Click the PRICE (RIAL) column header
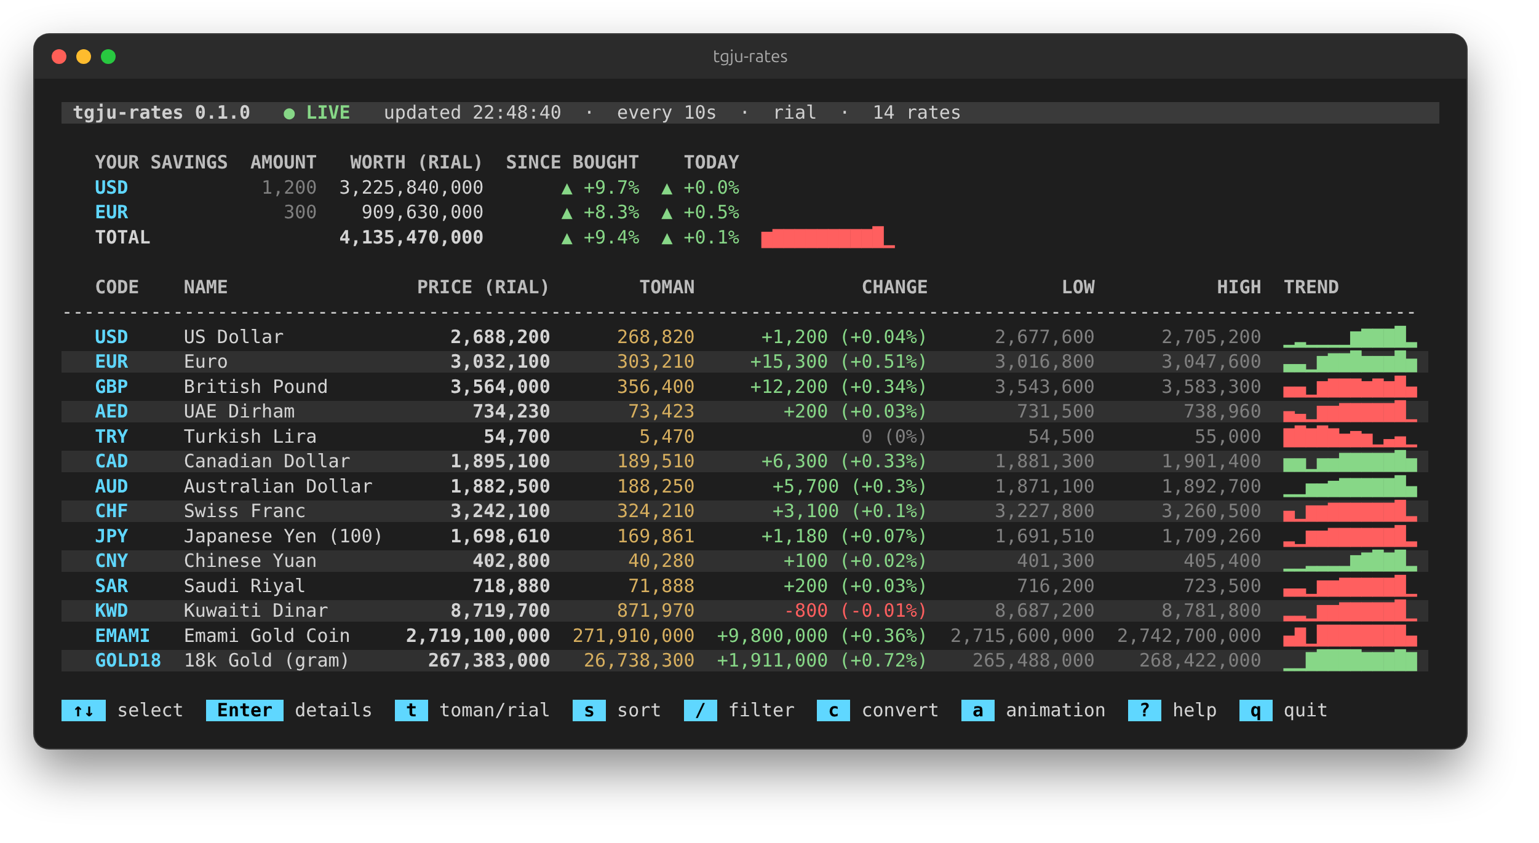Screen dimensions: 1539x843 (x=483, y=287)
